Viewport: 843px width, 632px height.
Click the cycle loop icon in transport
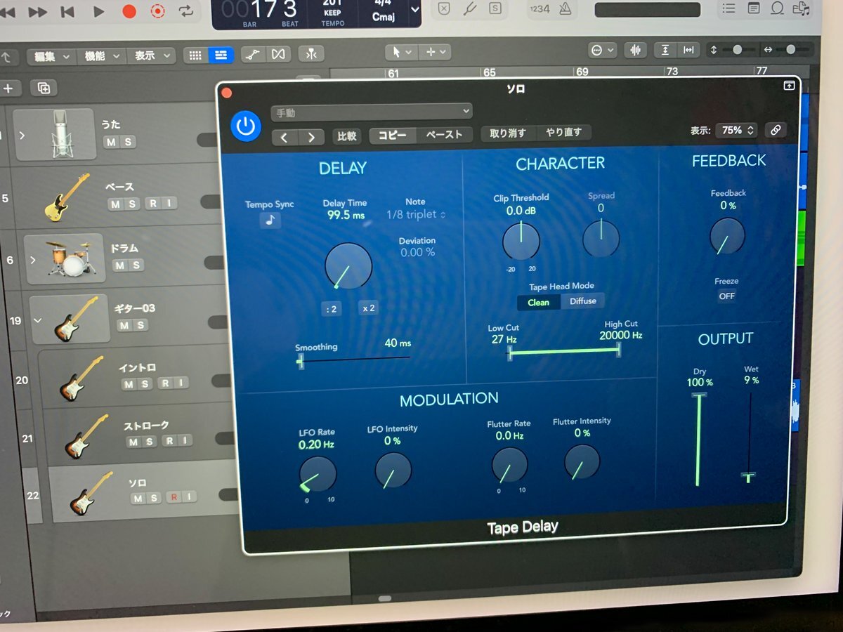(x=186, y=11)
